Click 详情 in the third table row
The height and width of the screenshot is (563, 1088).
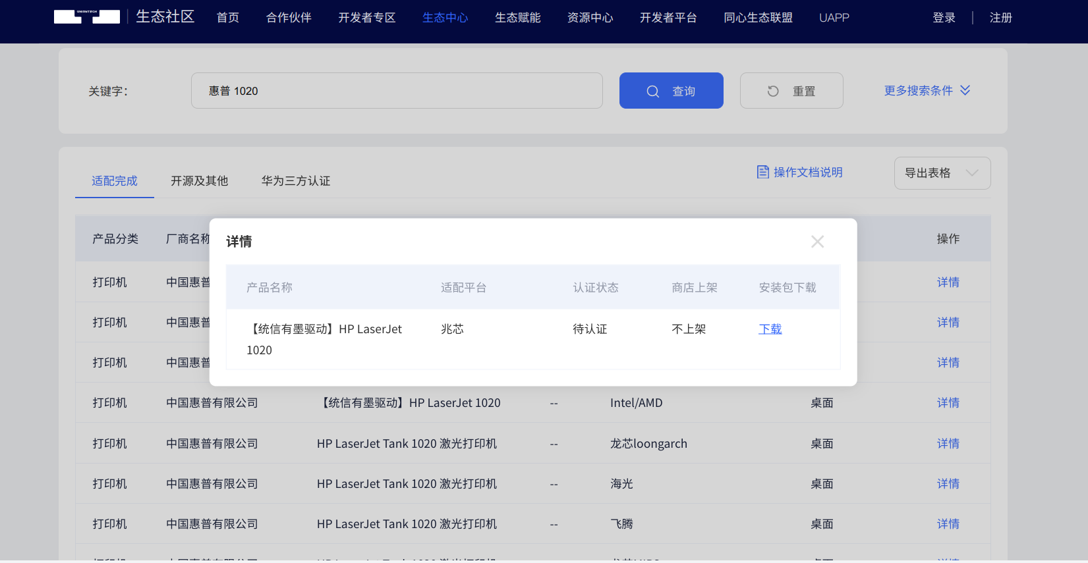pyautogui.click(x=948, y=363)
